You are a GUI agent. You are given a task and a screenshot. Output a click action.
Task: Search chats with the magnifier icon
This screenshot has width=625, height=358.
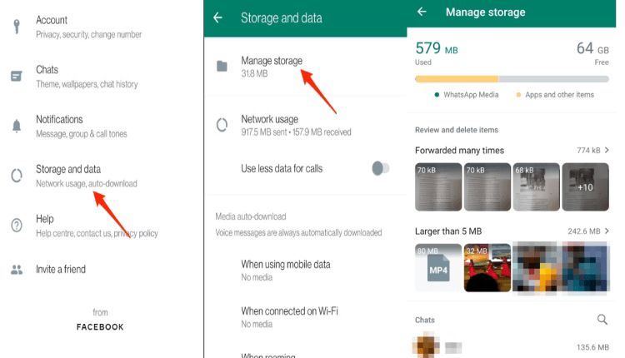pos(602,320)
